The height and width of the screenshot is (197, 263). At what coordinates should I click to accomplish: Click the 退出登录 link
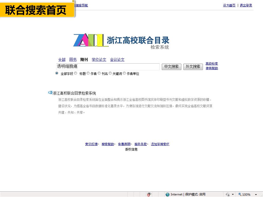pos(246,5)
